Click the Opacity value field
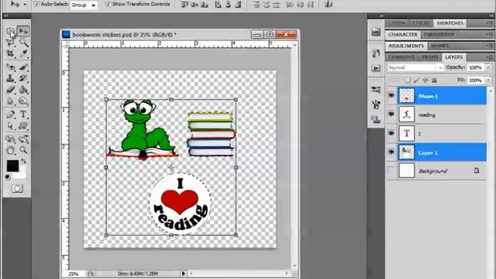Image resolution: width=496 pixels, height=279 pixels. (x=475, y=67)
